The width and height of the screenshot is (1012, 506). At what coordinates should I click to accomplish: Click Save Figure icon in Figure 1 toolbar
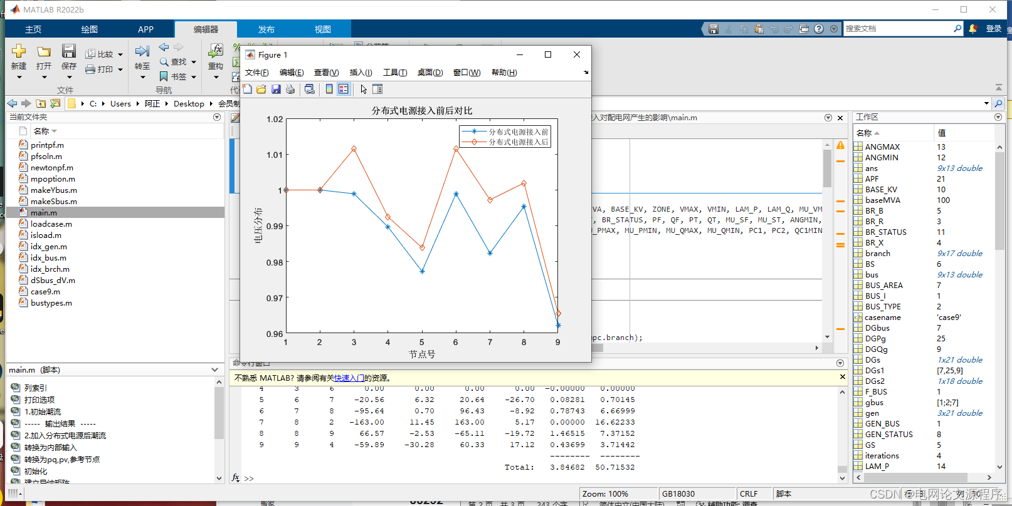[x=276, y=89]
